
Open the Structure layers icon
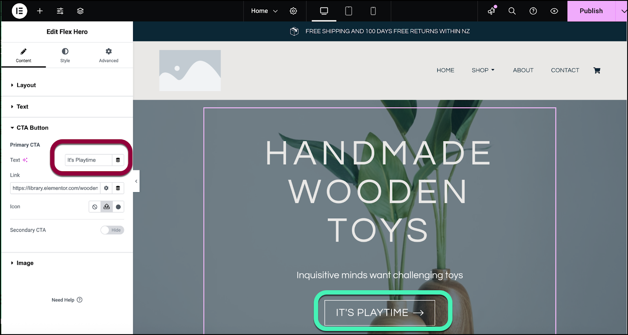(80, 11)
